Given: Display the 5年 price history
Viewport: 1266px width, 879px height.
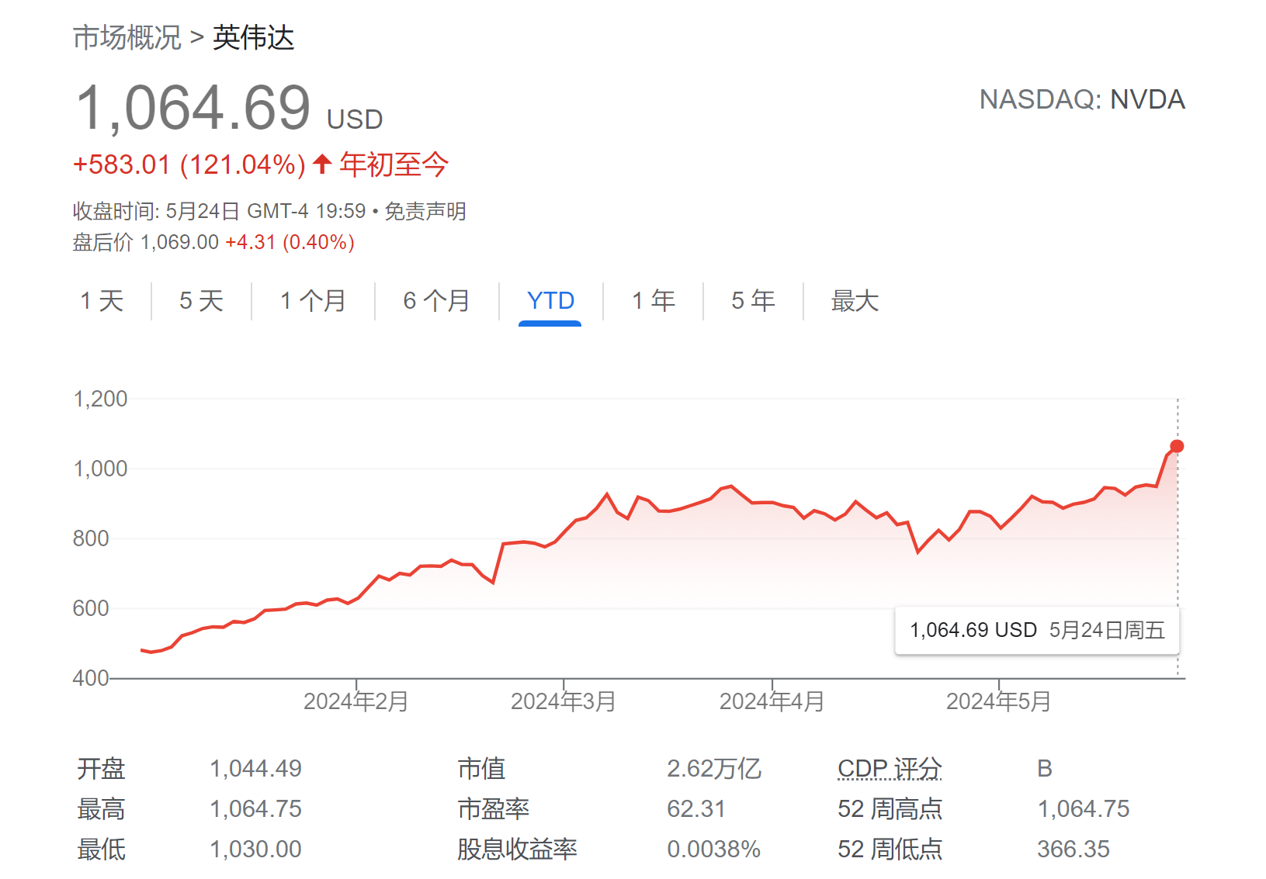Looking at the screenshot, I should click(x=751, y=302).
